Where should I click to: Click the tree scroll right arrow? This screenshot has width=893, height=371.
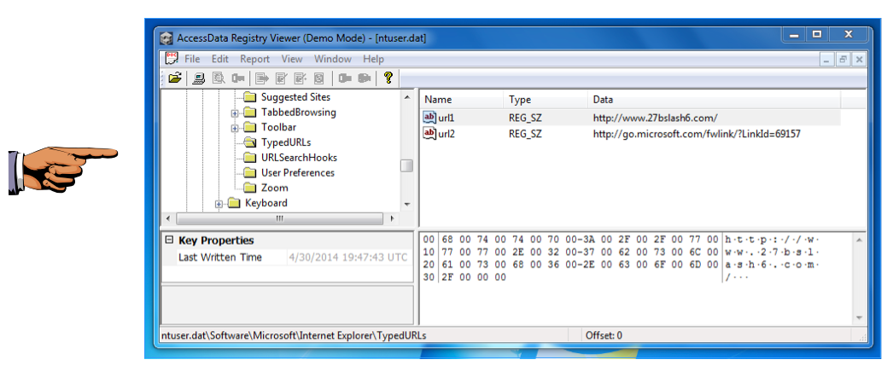click(x=392, y=218)
